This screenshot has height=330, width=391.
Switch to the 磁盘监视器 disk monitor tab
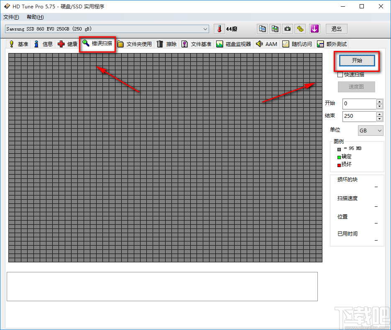tap(234, 44)
